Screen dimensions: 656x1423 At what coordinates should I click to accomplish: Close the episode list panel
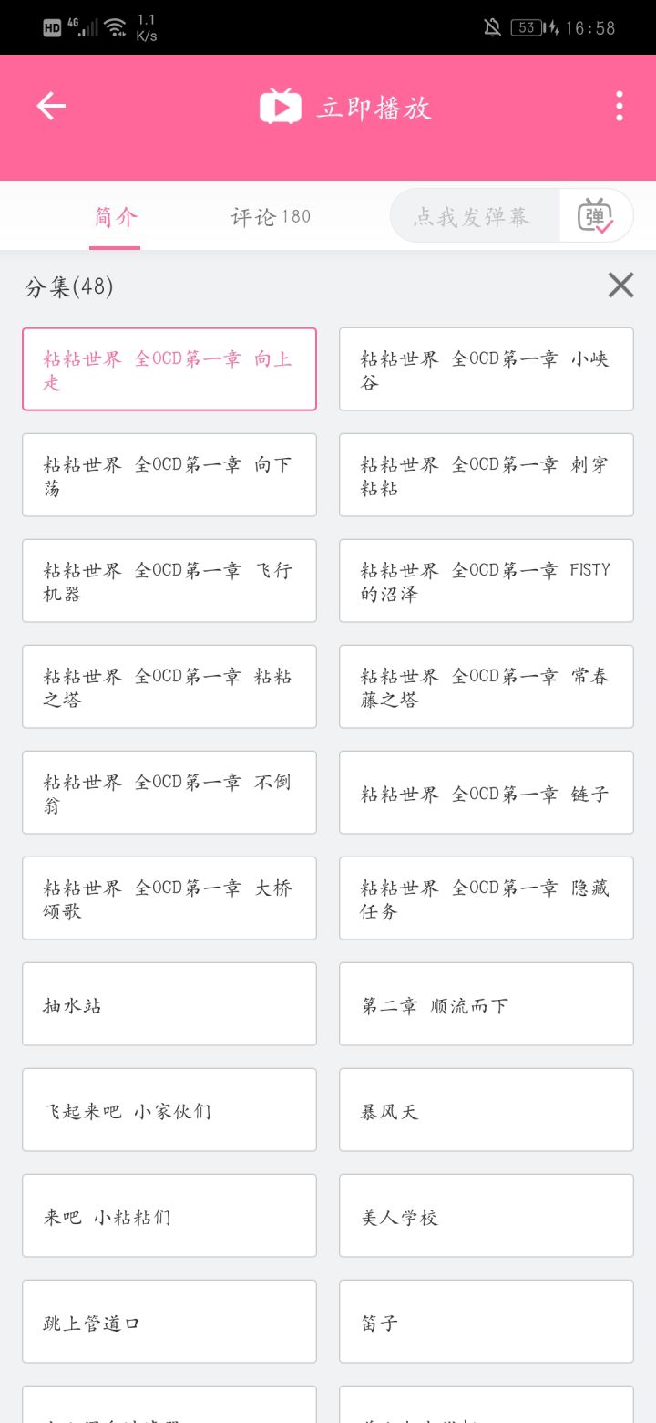coord(620,286)
